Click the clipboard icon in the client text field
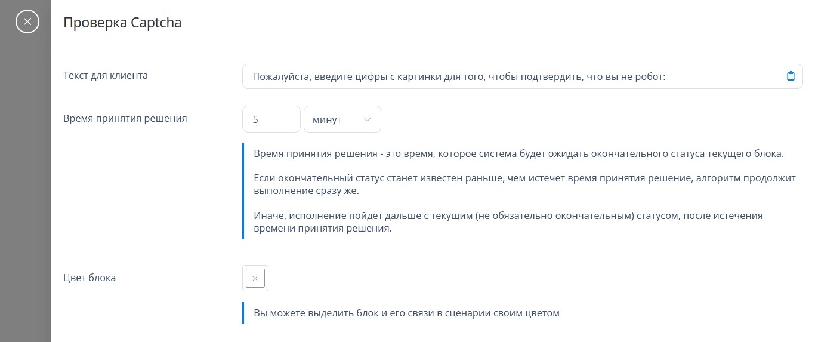This screenshot has width=815, height=342. click(791, 76)
